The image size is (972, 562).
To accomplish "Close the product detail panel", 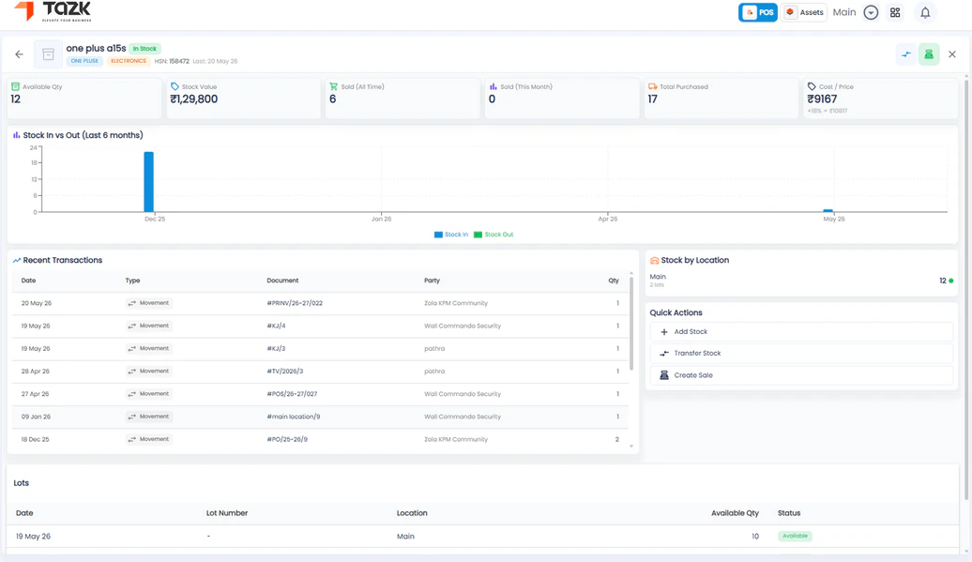I will tap(952, 54).
